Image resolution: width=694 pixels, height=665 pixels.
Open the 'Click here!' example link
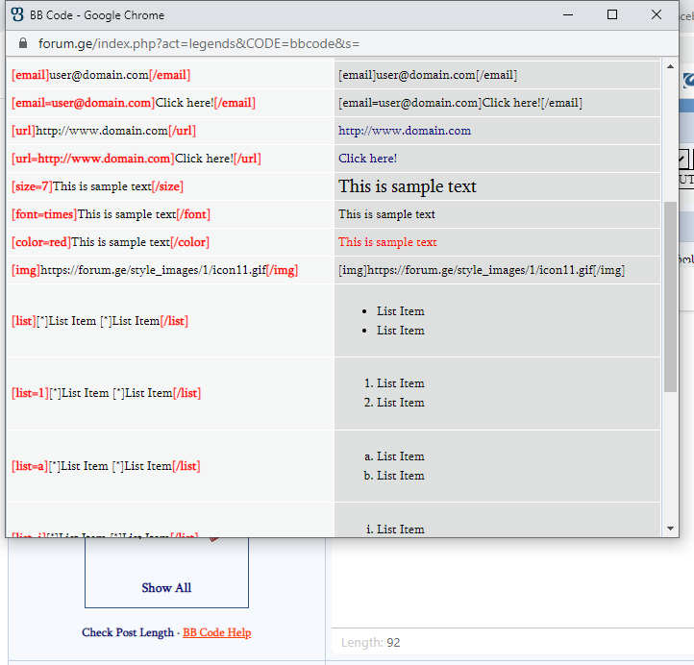[x=367, y=159]
